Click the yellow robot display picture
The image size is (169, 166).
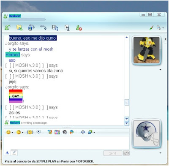pyautogui.click(x=147, y=50)
